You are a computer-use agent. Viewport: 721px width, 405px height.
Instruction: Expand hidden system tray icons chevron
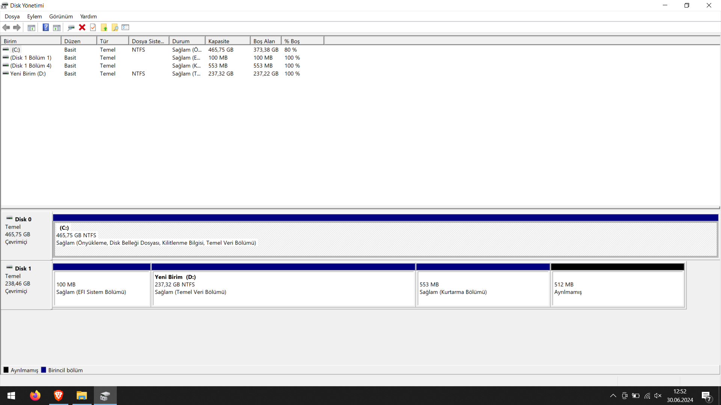tap(613, 396)
